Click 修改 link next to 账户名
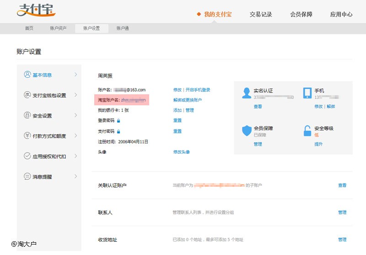The image size is (366, 255). [178, 90]
